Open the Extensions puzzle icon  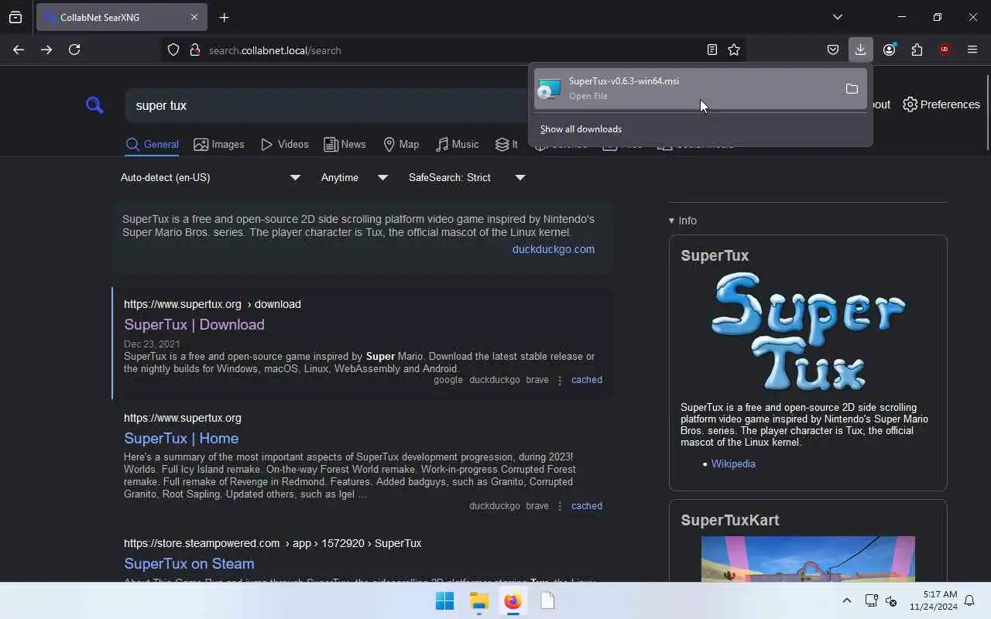[917, 50]
